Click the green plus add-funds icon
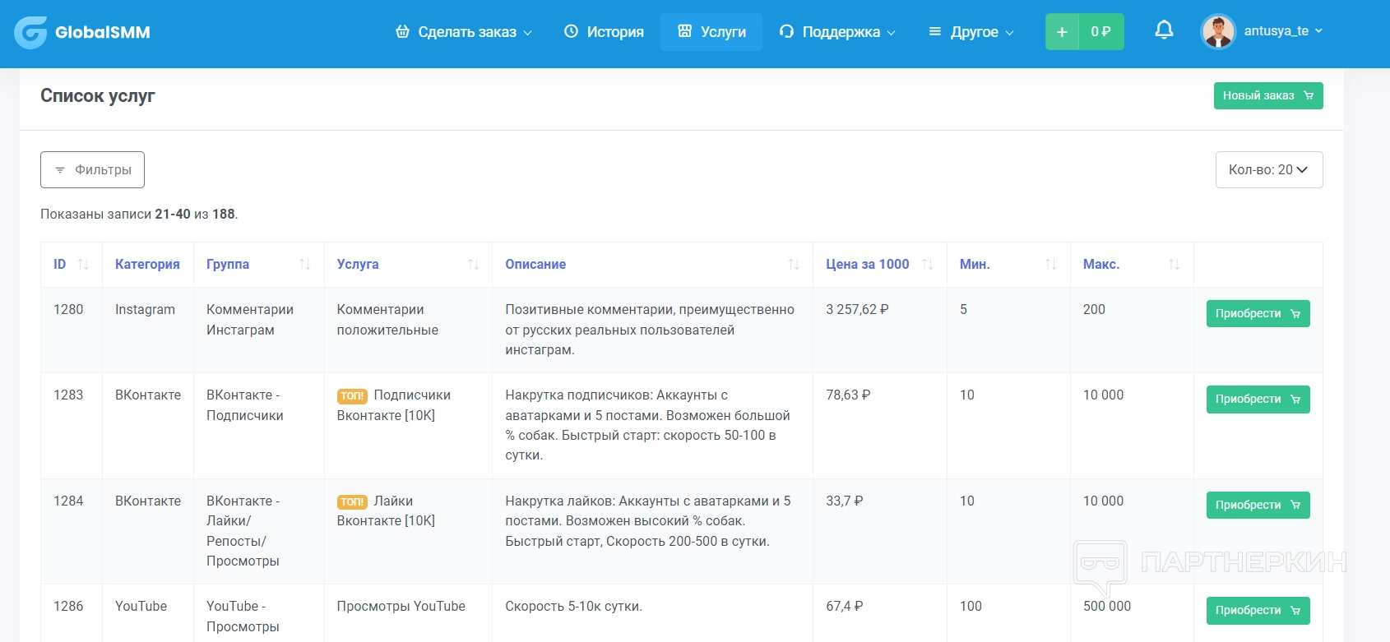 (1062, 32)
